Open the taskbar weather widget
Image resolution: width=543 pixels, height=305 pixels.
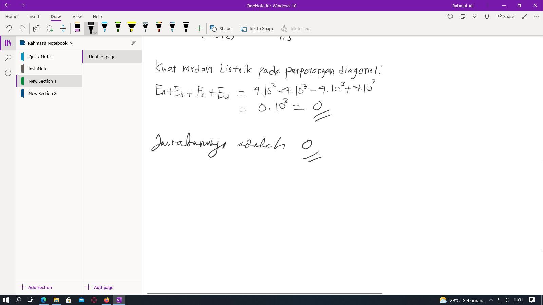click(x=463, y=300)
